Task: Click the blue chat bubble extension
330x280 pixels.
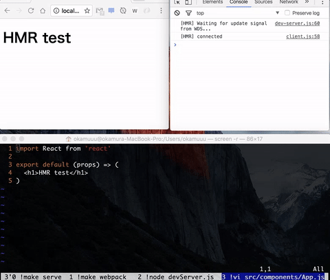Action: (x=111, y=10)
